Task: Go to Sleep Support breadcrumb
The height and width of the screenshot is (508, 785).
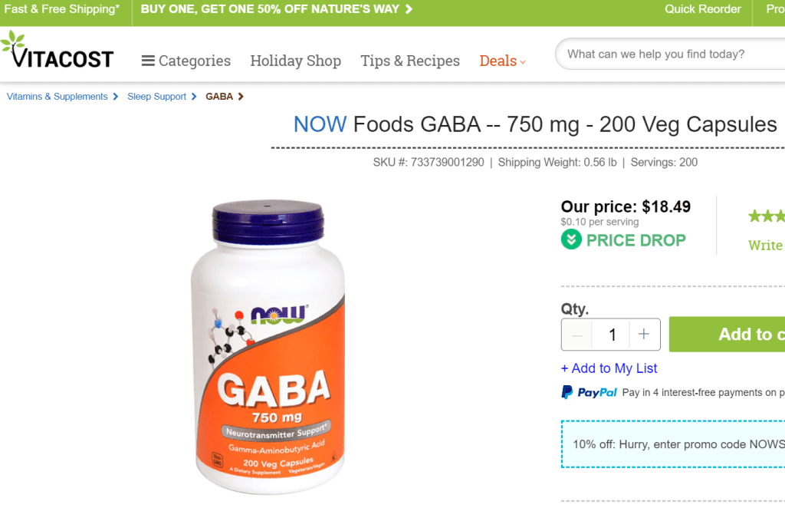Action: coord(156,97)
